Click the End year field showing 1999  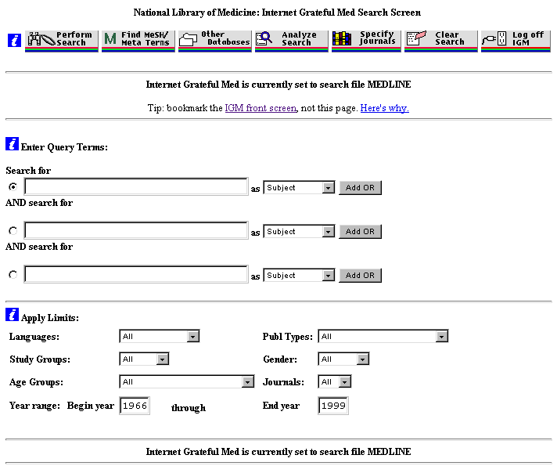coord(333,406)
